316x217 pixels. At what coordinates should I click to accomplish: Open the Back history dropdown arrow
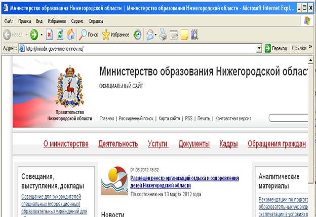[x=26, y=34]
